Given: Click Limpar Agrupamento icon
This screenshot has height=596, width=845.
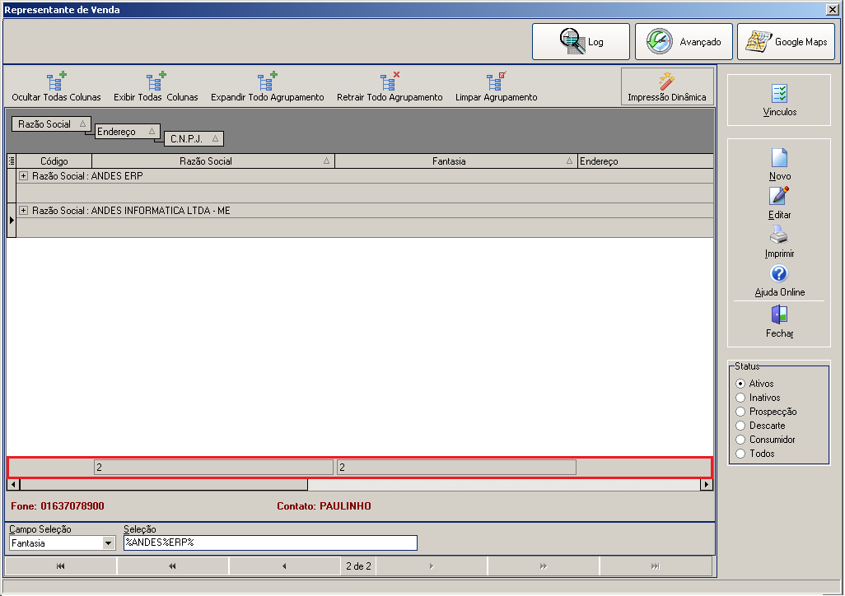Looking at the screenshot, I should 497,81.
